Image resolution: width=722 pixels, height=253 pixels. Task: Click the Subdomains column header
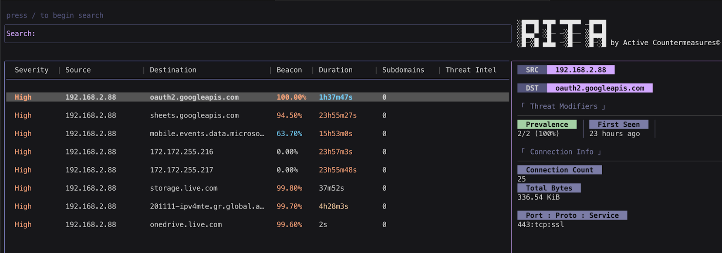403,70
